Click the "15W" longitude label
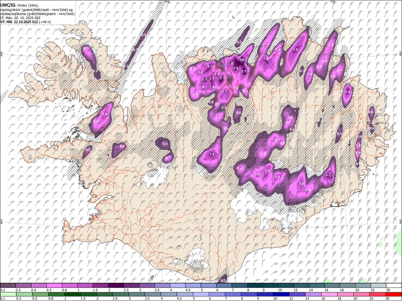The height and width of the screenshot is (301, 402). 333,2
